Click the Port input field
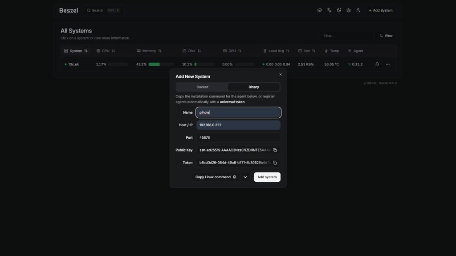The height and width of the screenshot is (256, 456). pos(238,138)
